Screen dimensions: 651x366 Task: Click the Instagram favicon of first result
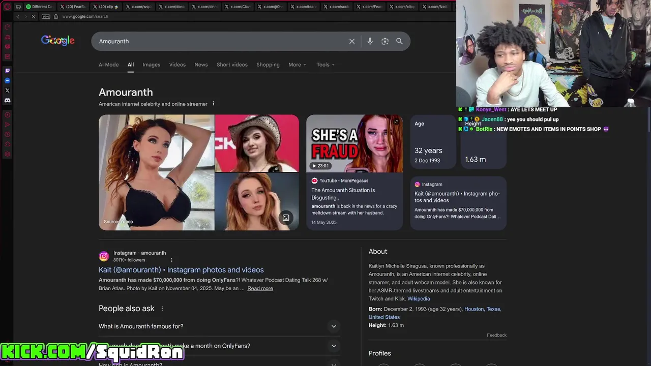point(104,256)
